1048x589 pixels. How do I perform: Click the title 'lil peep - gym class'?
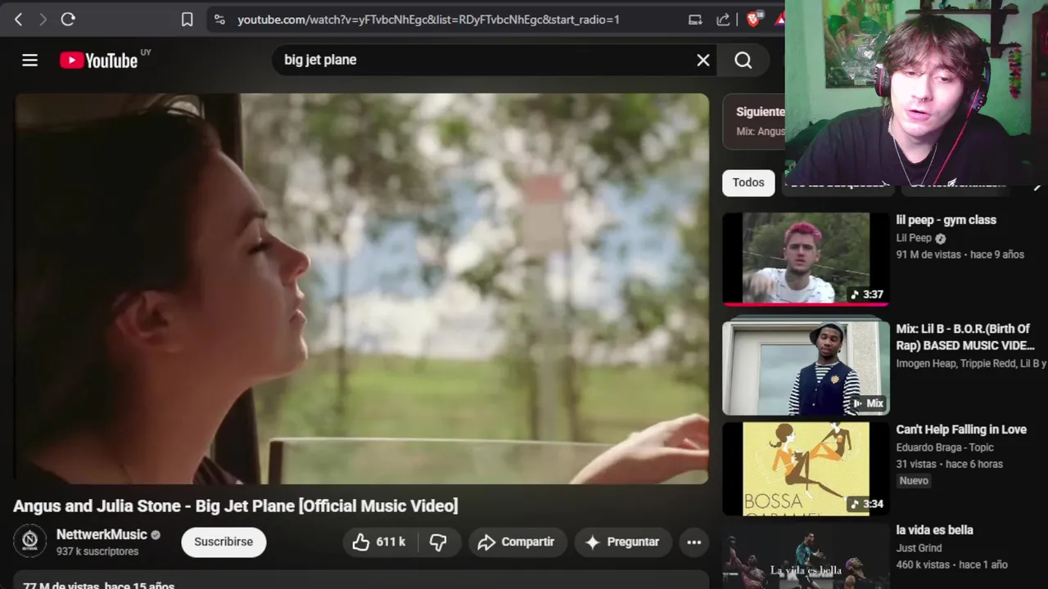tap(946, 220)
